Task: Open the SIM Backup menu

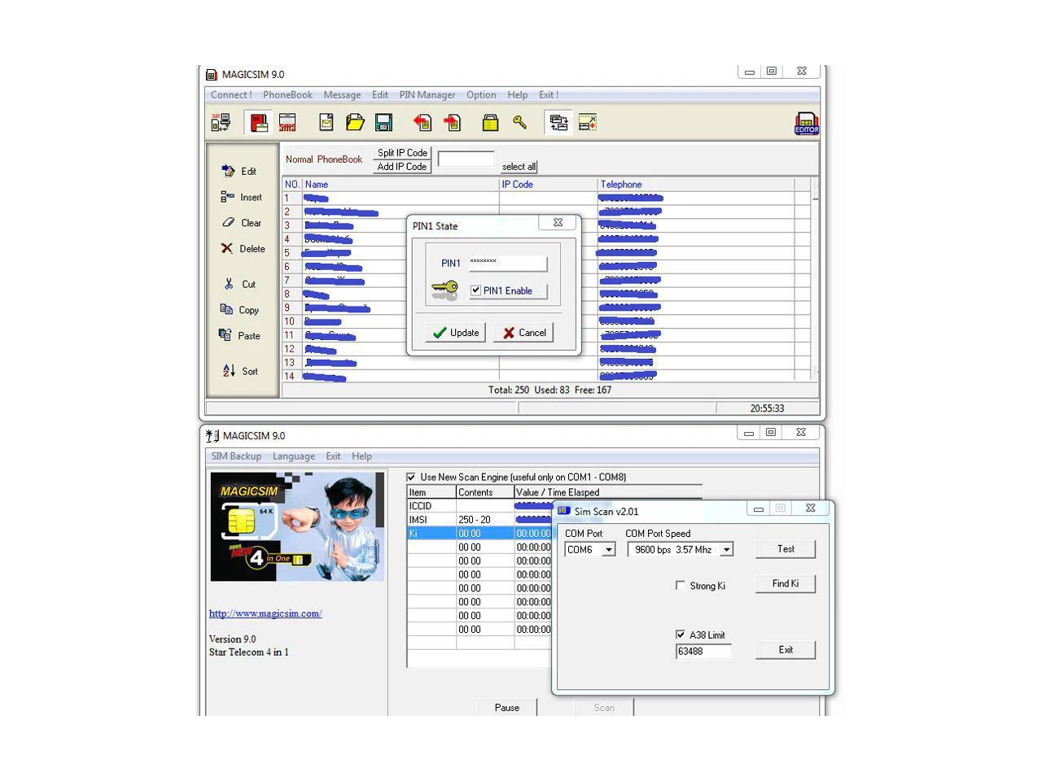Action: (236, 456)
